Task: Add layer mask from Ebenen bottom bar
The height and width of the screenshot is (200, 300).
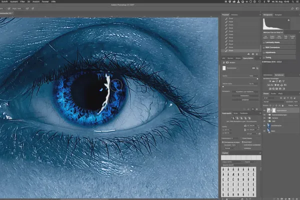Action: point(282,199)
